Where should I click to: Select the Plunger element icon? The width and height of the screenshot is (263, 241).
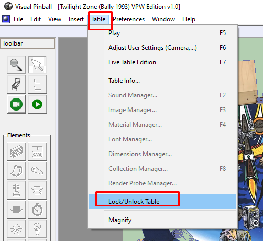click(16, 190)
